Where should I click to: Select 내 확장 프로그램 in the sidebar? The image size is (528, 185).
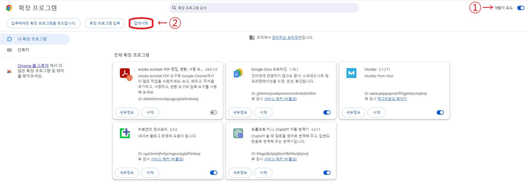click(x=35, y=39)
